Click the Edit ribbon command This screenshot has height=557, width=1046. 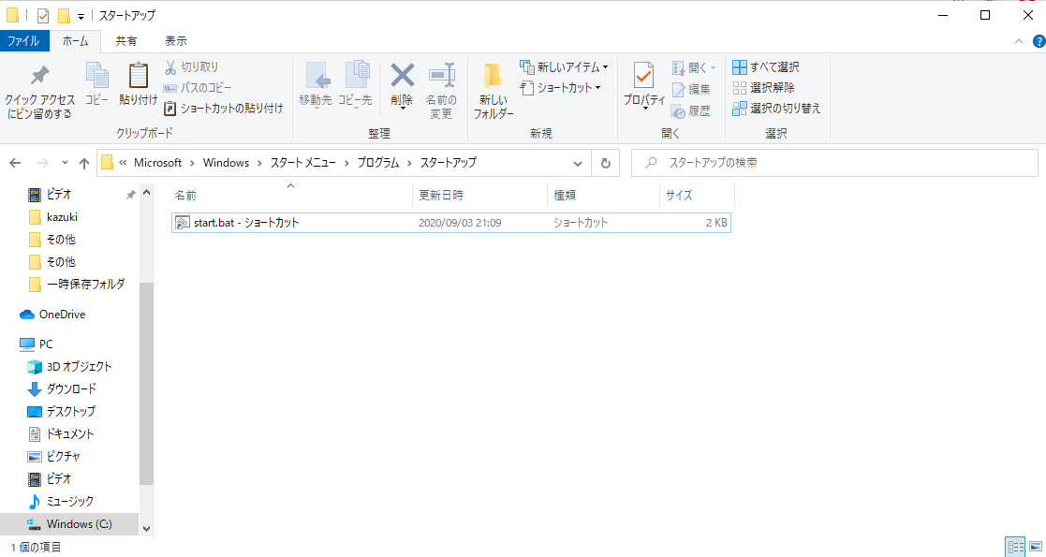[691, 89]
